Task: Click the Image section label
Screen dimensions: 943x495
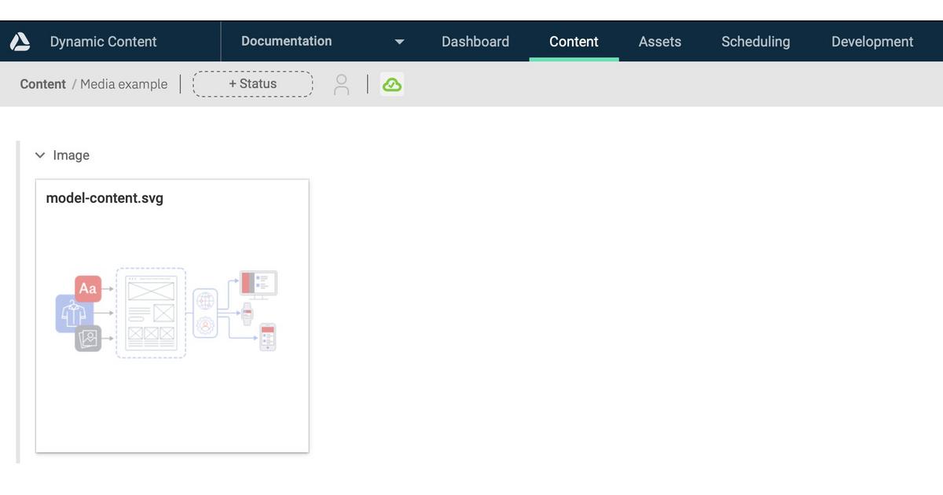Action: 71,156
